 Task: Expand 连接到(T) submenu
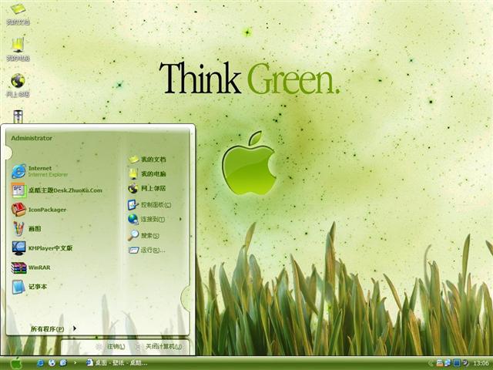coord(154,219)
